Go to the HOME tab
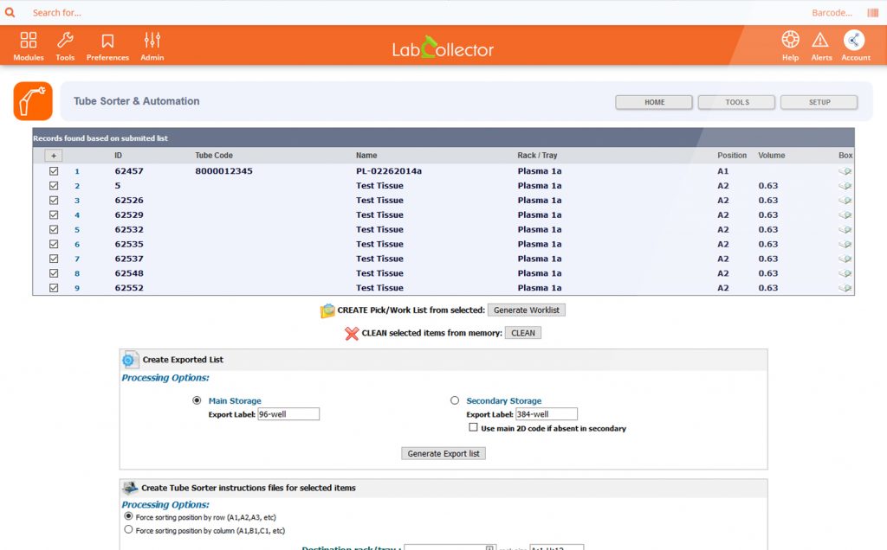The image size is (887, 550). [654, 102]
